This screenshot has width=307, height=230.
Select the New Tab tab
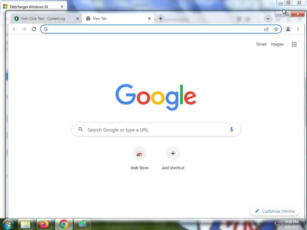[x=118, y=19]
